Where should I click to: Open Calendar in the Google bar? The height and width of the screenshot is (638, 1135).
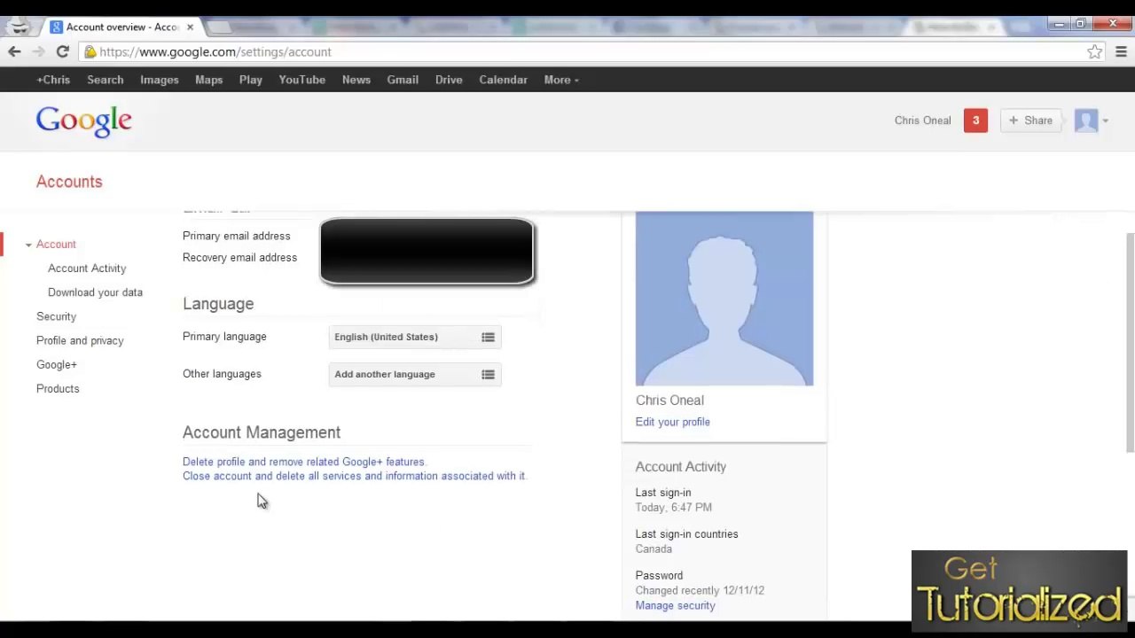click(x=504, y=80)
